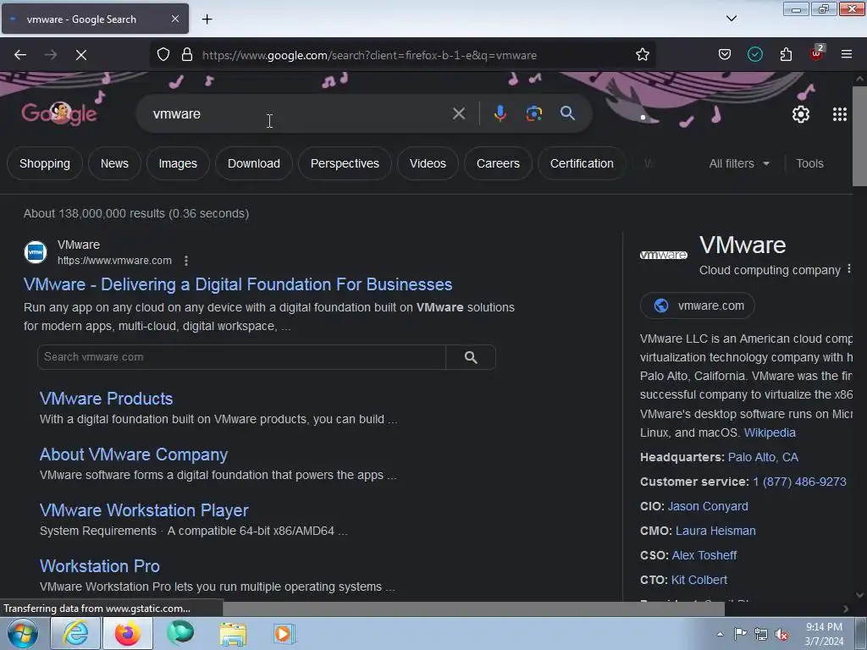Open the Firefox extensions puzzle icon

(x=786, y=55)
